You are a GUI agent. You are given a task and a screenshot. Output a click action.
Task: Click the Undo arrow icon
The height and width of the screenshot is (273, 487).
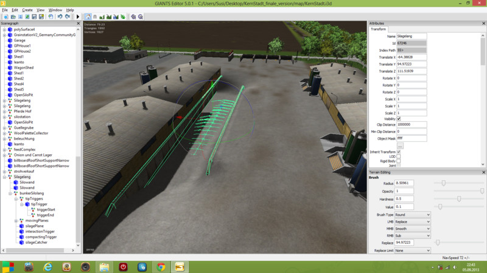pyautogui.click(x=60, y=16)
